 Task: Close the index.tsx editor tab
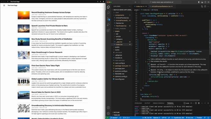click(x=146, y=6)
